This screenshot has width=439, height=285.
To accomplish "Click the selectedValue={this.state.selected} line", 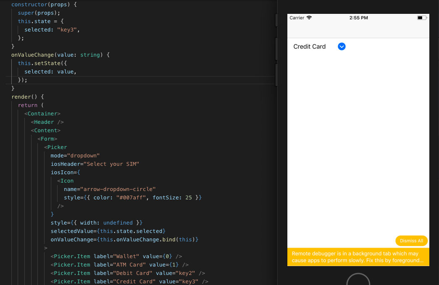I will tap(108, 231).
